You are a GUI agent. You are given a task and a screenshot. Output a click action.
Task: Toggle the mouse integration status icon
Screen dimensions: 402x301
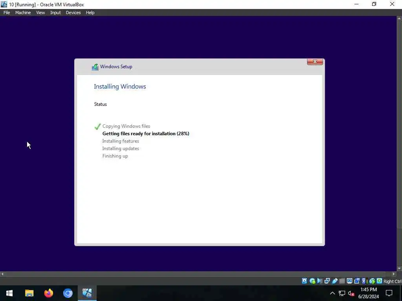click(372, 281)
